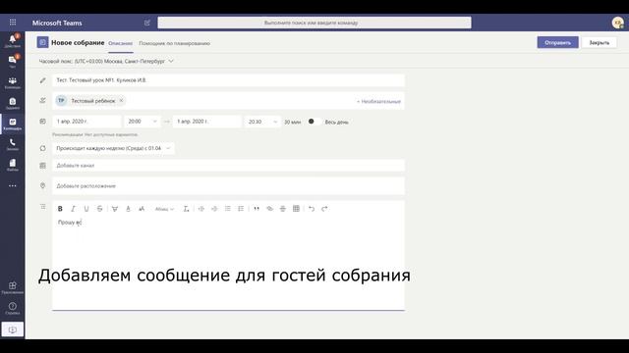The width and height of the screenshot is (629, 353).
Task: Insert a bulleted list
Action: [227, 209]
